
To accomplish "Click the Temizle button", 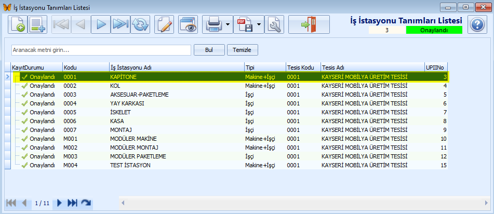I will (x=243, y=50).
